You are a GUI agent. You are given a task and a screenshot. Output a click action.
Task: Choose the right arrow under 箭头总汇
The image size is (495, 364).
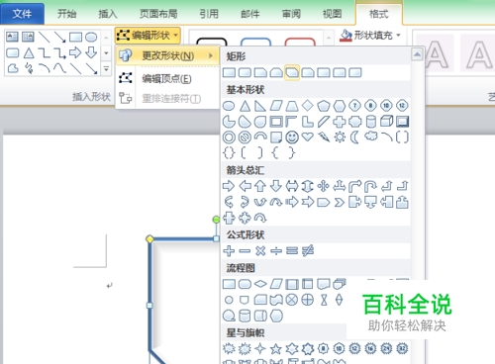(229, 186)
